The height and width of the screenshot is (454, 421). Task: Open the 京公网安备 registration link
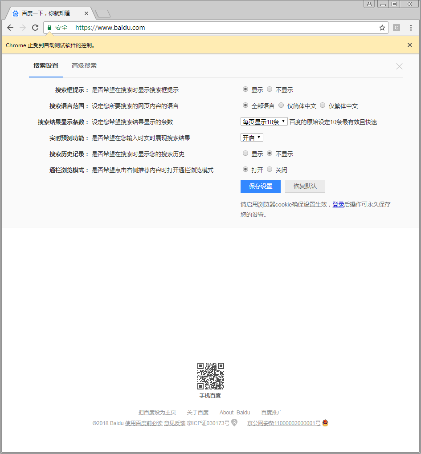284,423
